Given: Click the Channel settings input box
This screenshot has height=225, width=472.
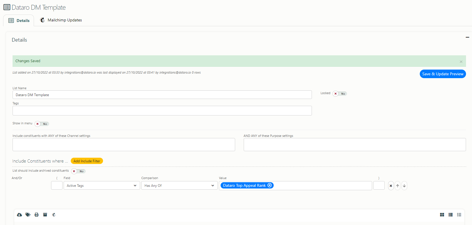Looking at the screenshot, I should 124,145.
